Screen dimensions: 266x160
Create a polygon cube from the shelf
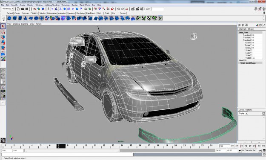coord(14,18)
